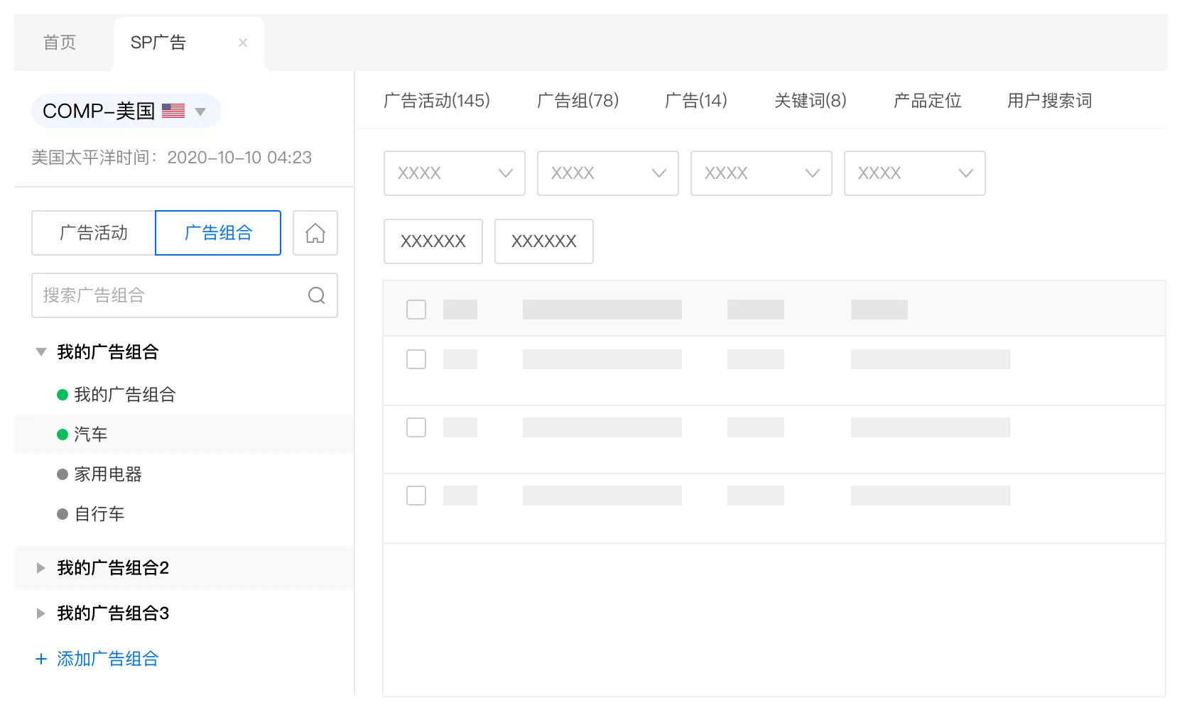Check the third table row checkbox
1182x710 pixels.
(x=416, y=496)
